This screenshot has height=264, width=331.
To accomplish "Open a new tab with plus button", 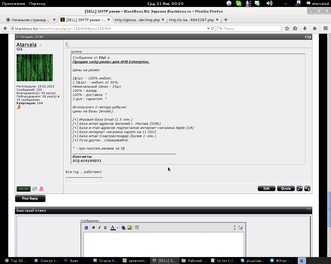I will click(x=226, y=20).
